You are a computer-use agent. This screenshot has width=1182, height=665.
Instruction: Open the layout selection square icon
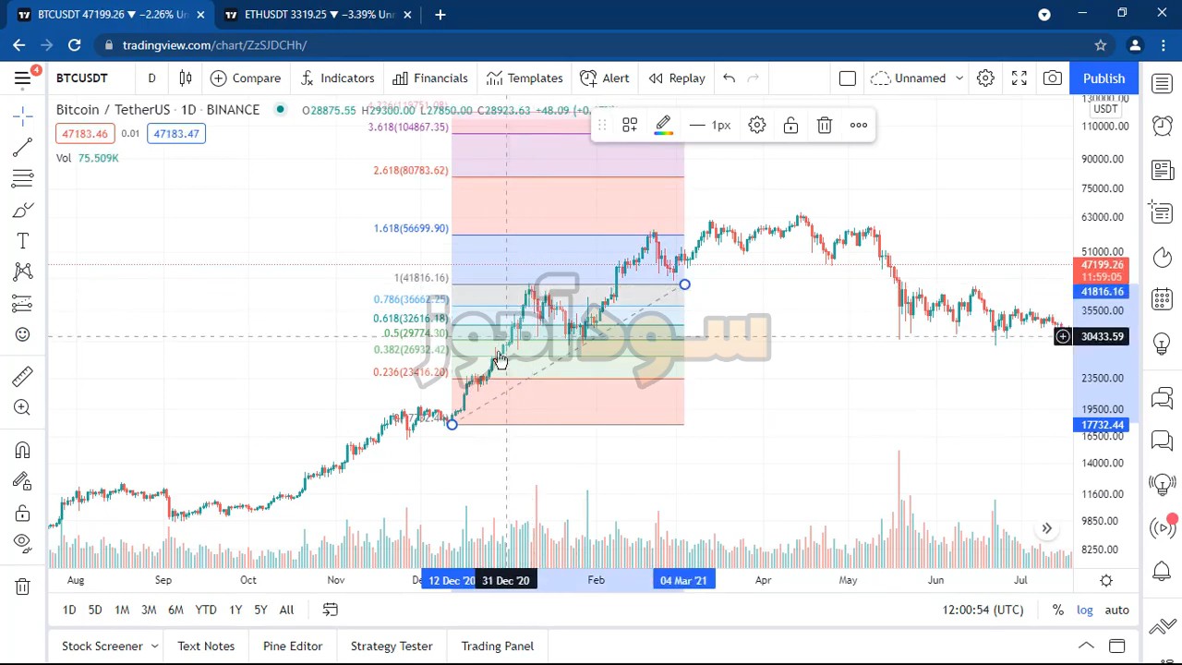point(848,79)
